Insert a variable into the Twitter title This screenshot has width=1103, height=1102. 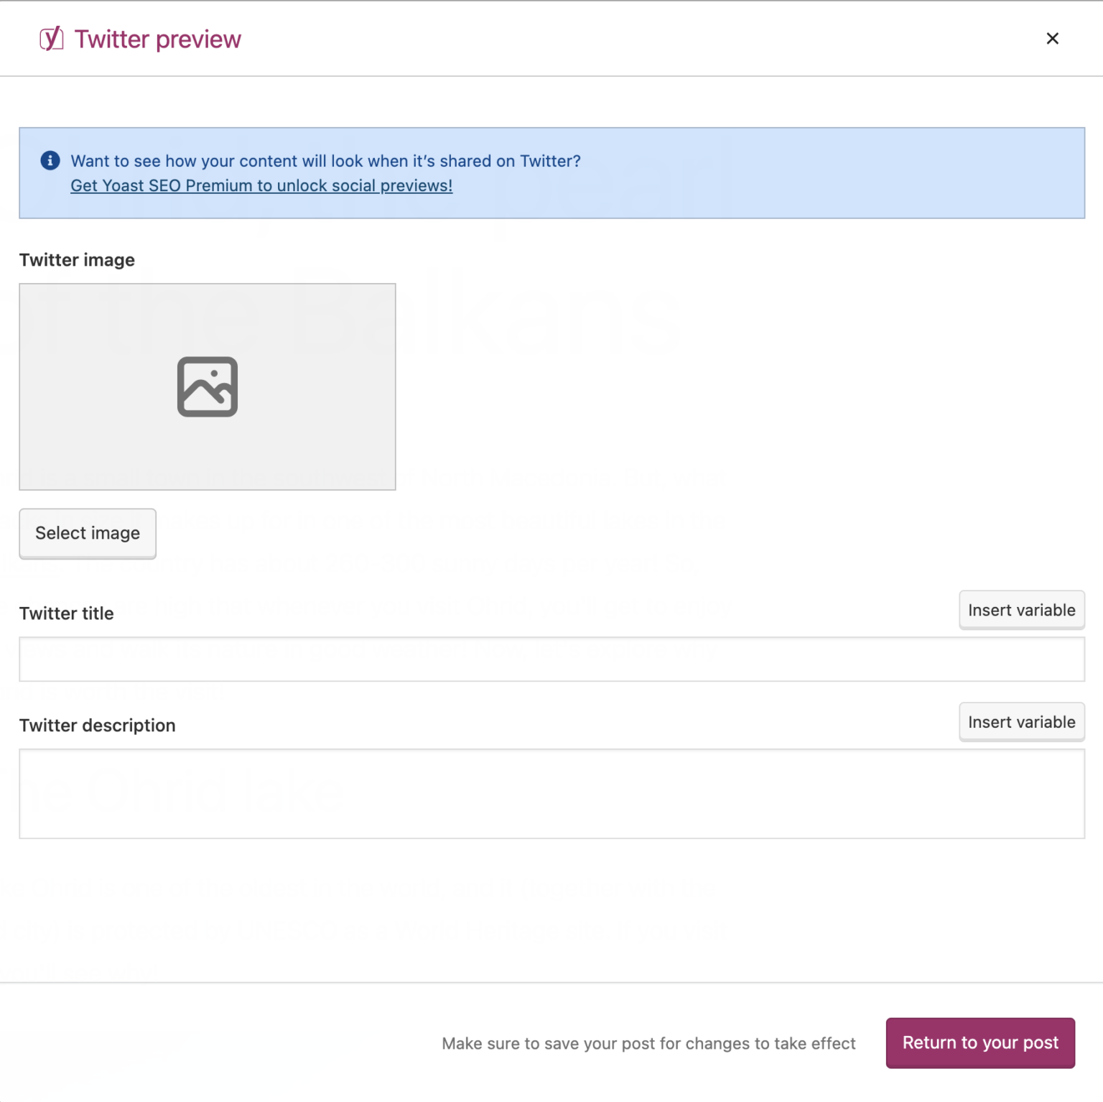[x=1021, y=609]
